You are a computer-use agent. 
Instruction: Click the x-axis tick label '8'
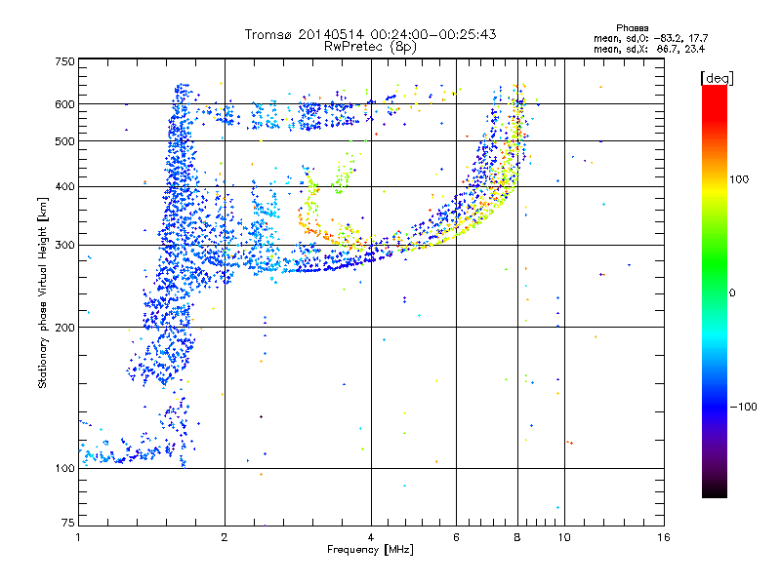pyautogui.click(x=517, y=537)
